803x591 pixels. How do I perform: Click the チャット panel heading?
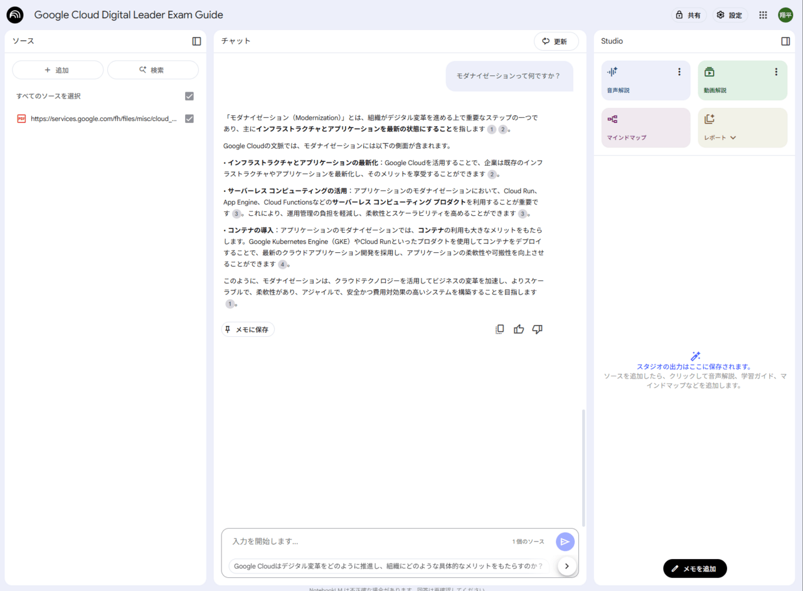(236, 41)
